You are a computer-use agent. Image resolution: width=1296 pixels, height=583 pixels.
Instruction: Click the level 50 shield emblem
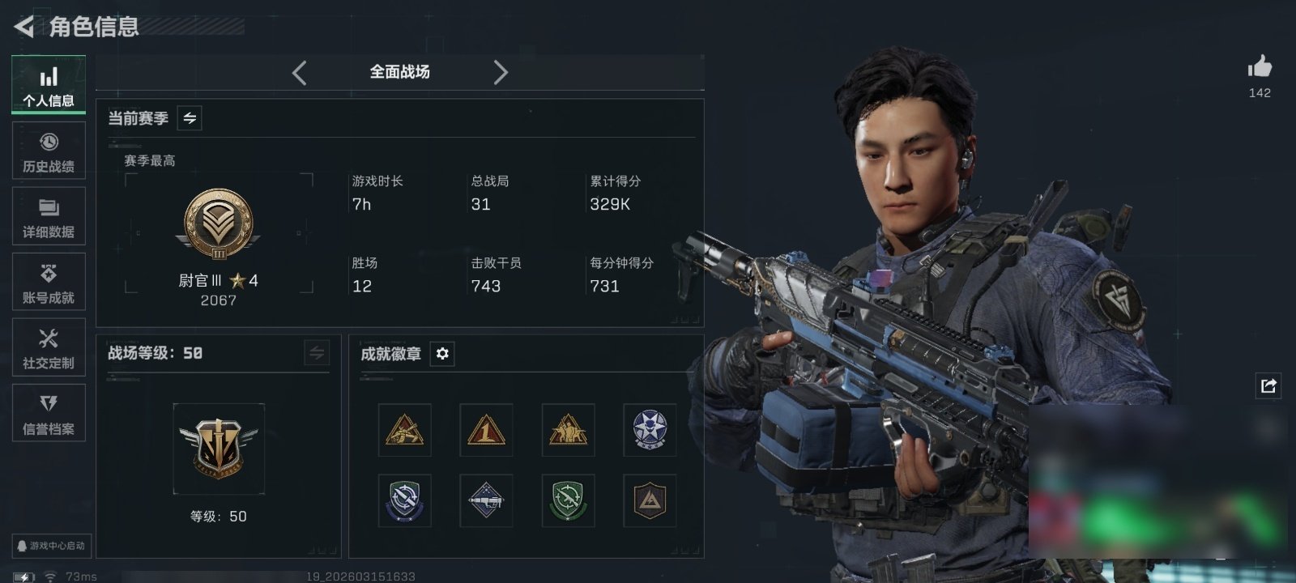point(219,449)
